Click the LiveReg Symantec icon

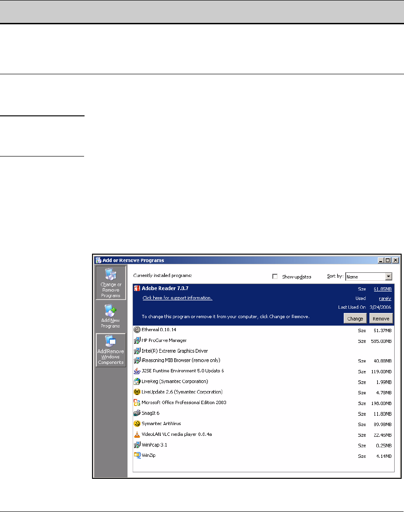[137, 381]
